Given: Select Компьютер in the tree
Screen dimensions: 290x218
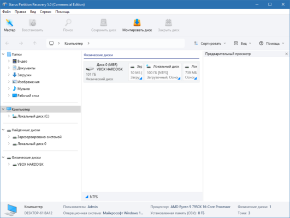Looking at the screenshot, I should tap(21, 110).
